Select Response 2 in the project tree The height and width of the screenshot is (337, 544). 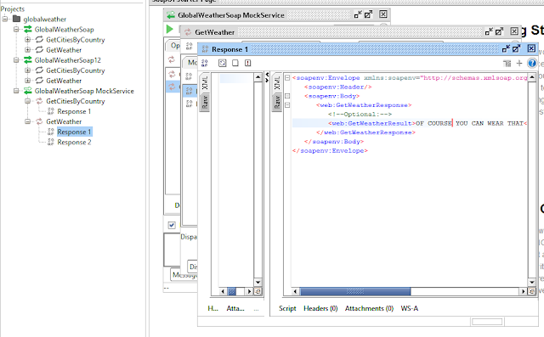[x=74, y=142]
